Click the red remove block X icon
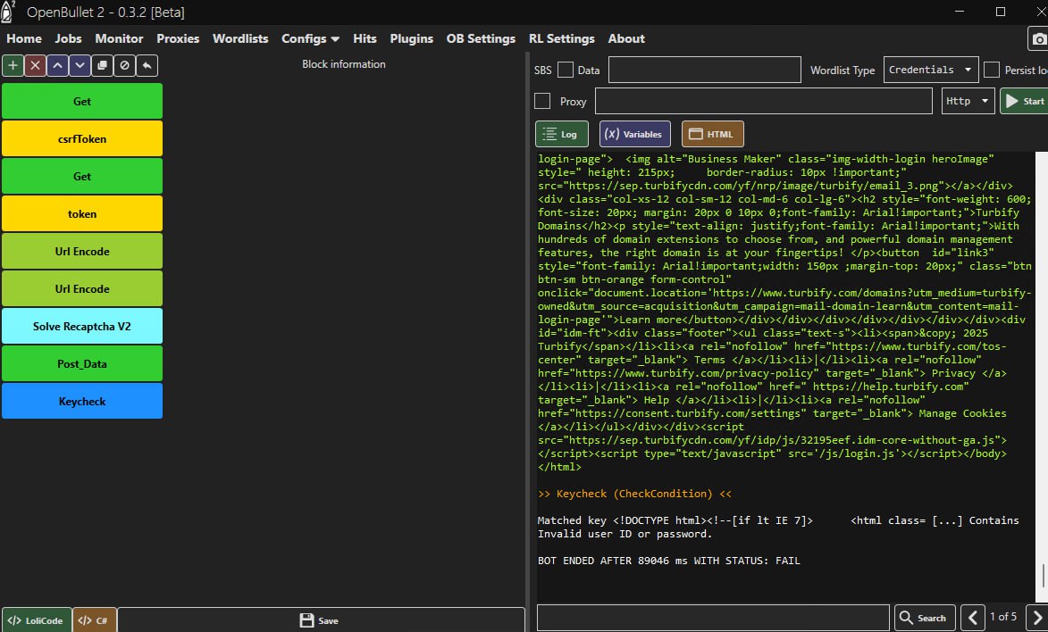The height and width of the screenshot is (632, 1048). click(x=35, y=65)
